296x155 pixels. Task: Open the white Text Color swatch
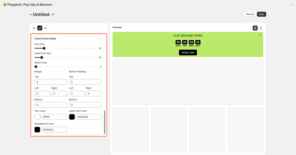click(x=37, y=117)
